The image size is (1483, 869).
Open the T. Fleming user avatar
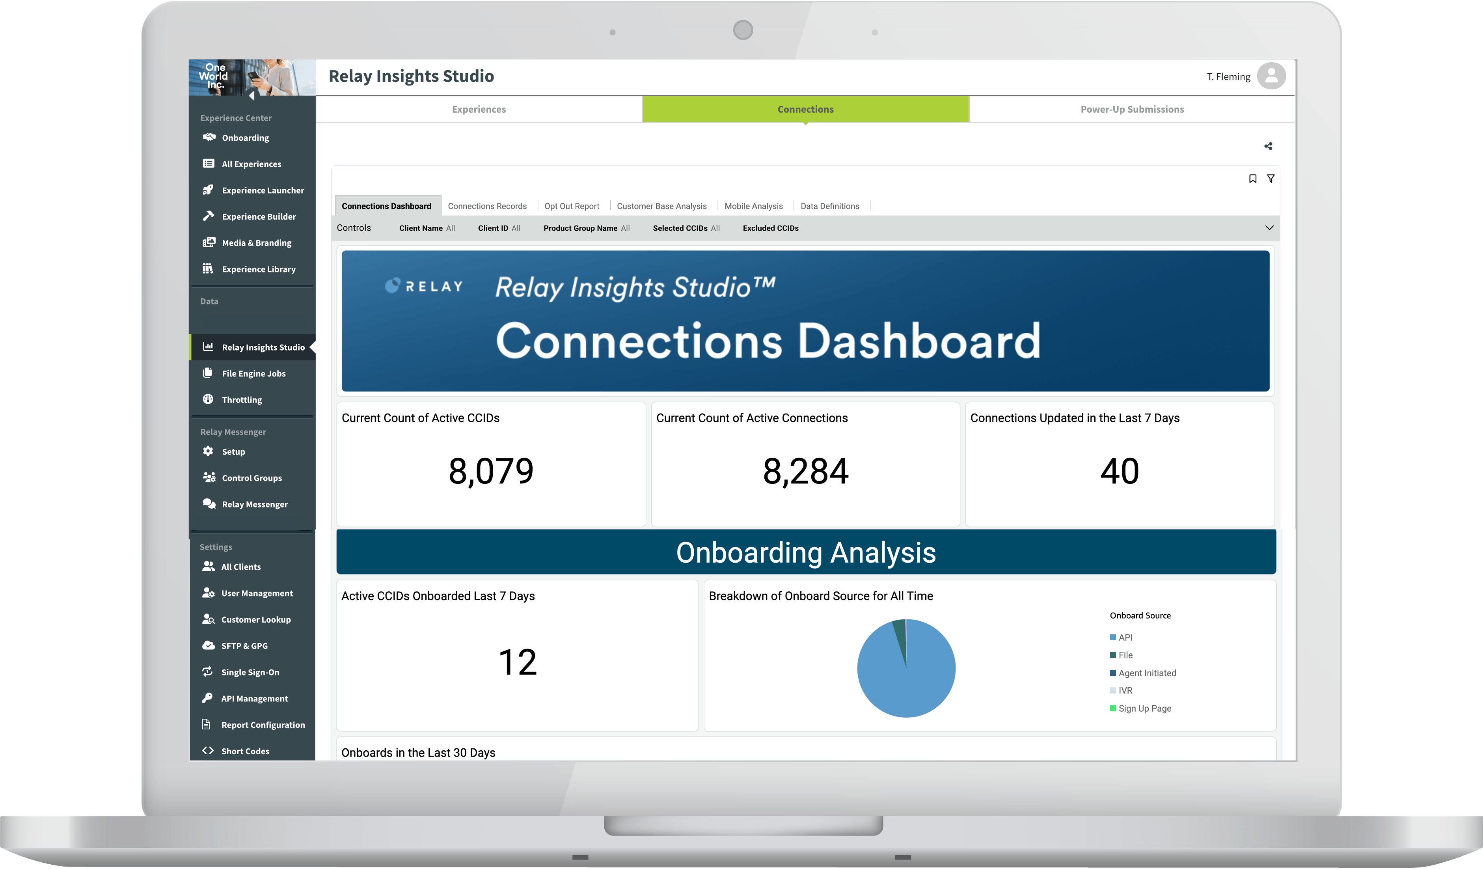pos(1271,76)
